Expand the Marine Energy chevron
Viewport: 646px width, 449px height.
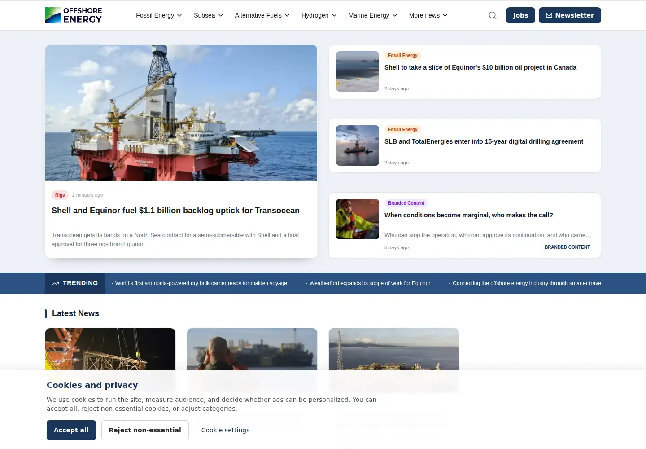tap(395, 15)
